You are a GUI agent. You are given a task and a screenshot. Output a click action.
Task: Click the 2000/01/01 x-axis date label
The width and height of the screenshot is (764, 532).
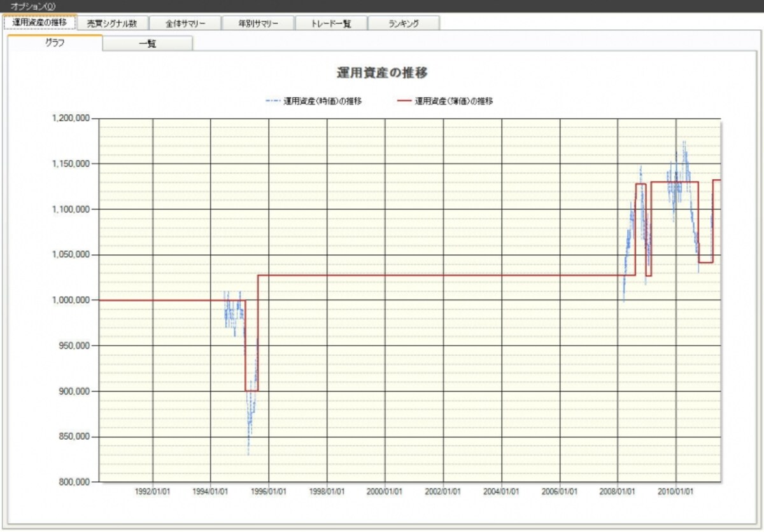point(385,493)
